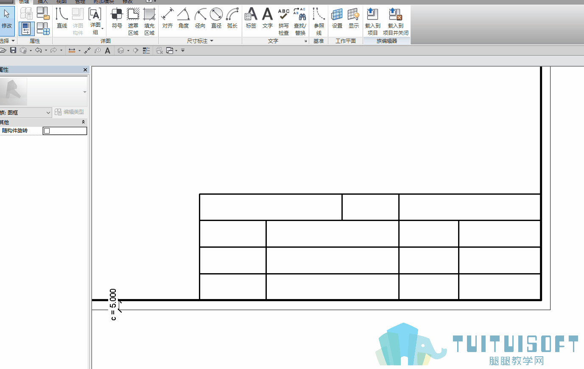This screenshot has height=369, width=584.
Task: Click 显示 to show the work plane
Action: [x=354, y=19]
